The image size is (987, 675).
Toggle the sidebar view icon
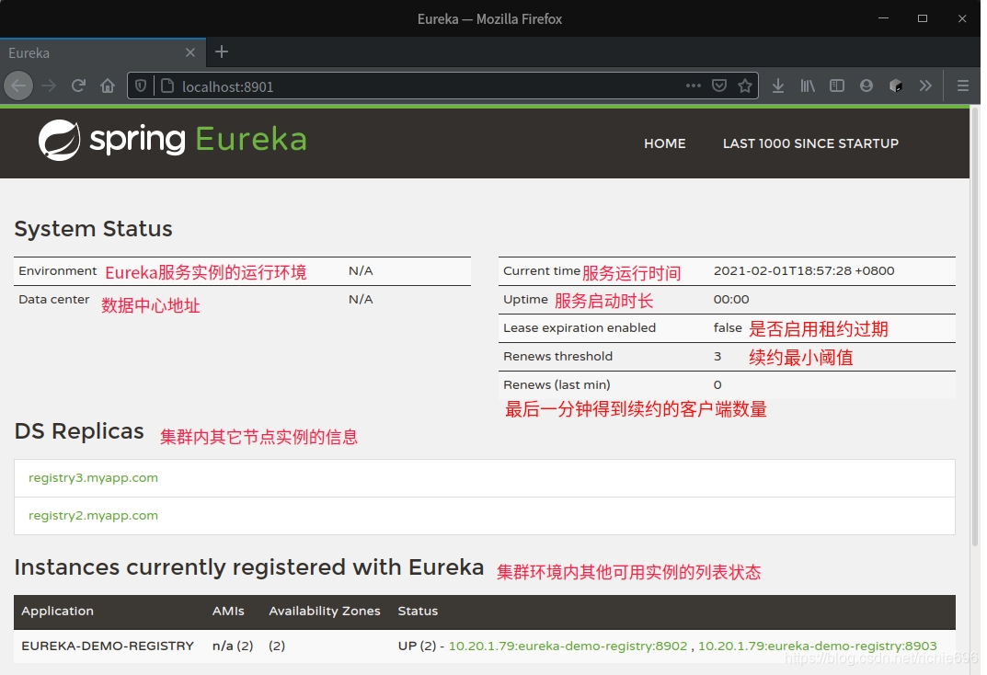[836, 86]
